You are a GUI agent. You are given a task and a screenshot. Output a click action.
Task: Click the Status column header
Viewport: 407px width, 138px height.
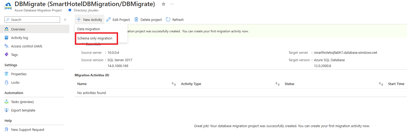pyautogui.click(x=290, y=84)
